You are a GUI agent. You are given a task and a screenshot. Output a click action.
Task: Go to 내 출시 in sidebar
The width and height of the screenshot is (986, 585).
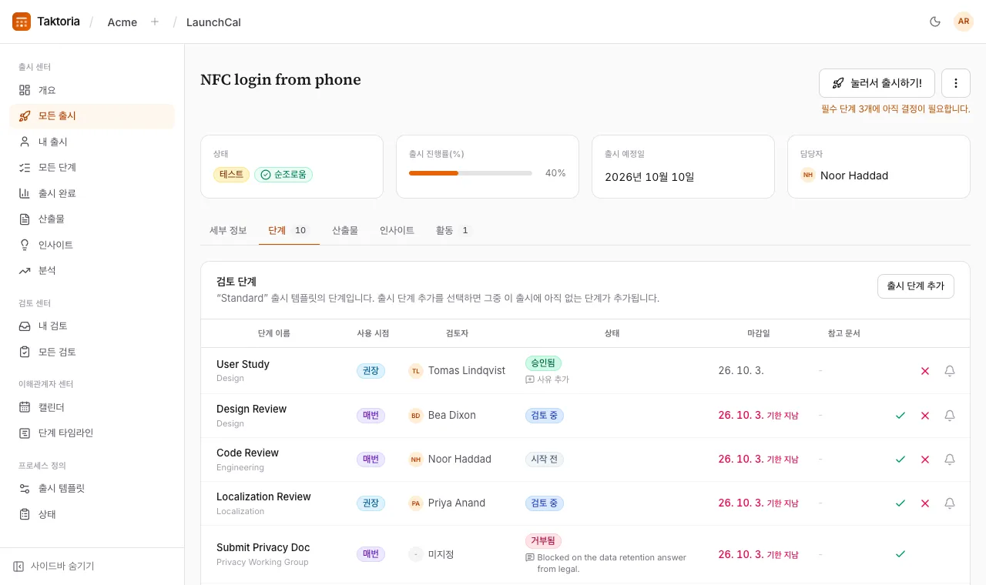pos(92,142)
